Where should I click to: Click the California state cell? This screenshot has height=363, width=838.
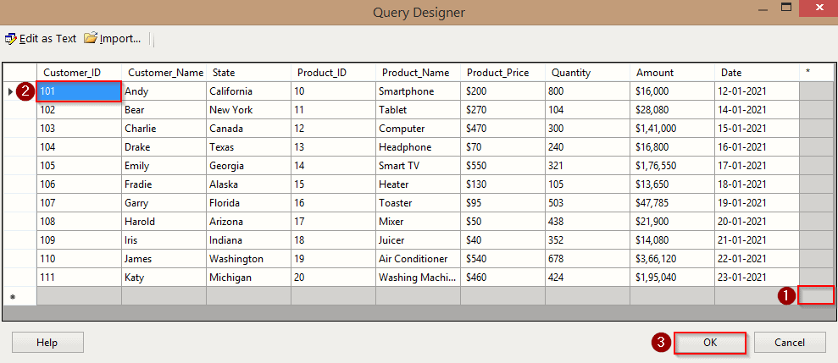click(x=248, y=91)
